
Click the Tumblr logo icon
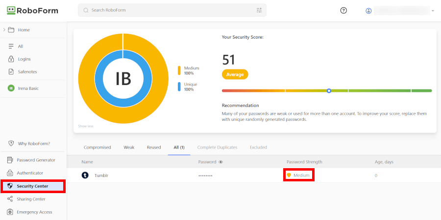click(x=85, y=176)
